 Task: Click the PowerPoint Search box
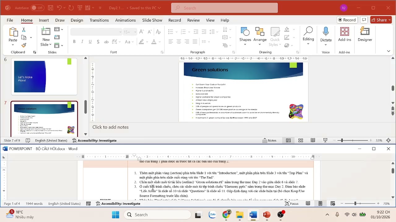[224, 8]
